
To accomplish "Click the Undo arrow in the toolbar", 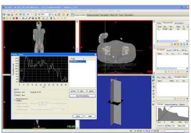I will point(28,15).
